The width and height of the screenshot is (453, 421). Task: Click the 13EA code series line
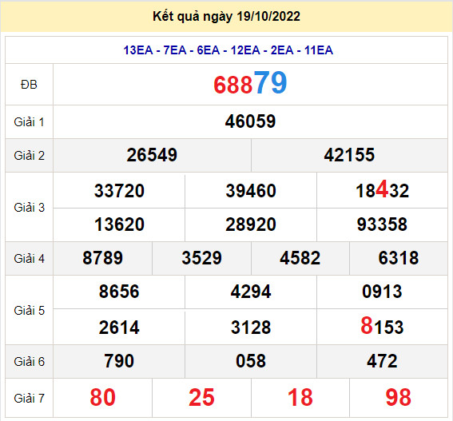[228, 50]
